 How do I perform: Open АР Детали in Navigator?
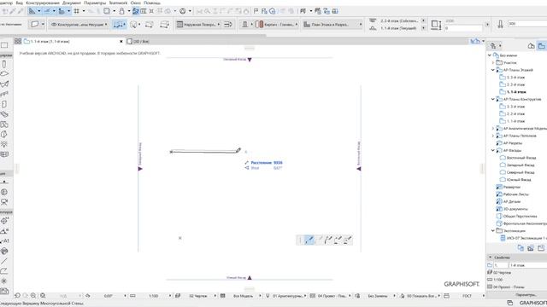click(512, 201)
